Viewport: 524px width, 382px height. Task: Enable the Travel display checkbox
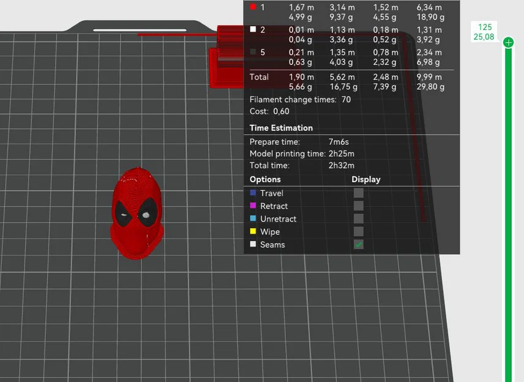[x=358, y=193]
